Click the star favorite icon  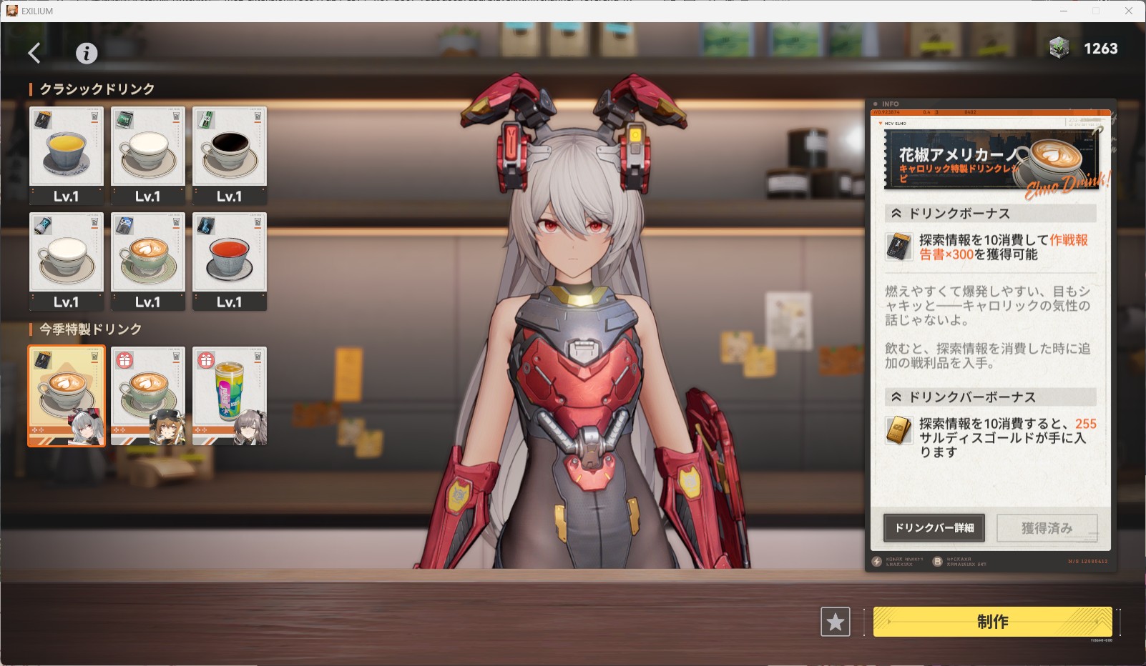[835, 622]
